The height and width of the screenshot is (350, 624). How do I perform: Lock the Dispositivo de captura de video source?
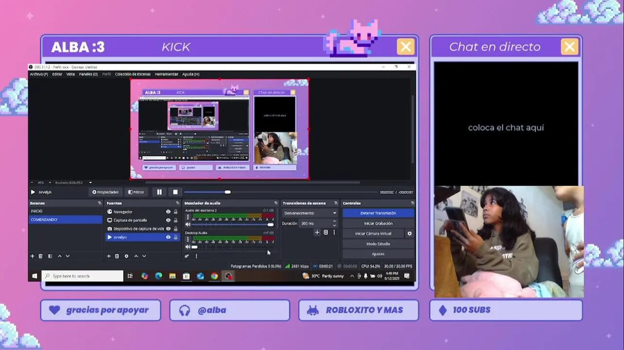(175, 228)
